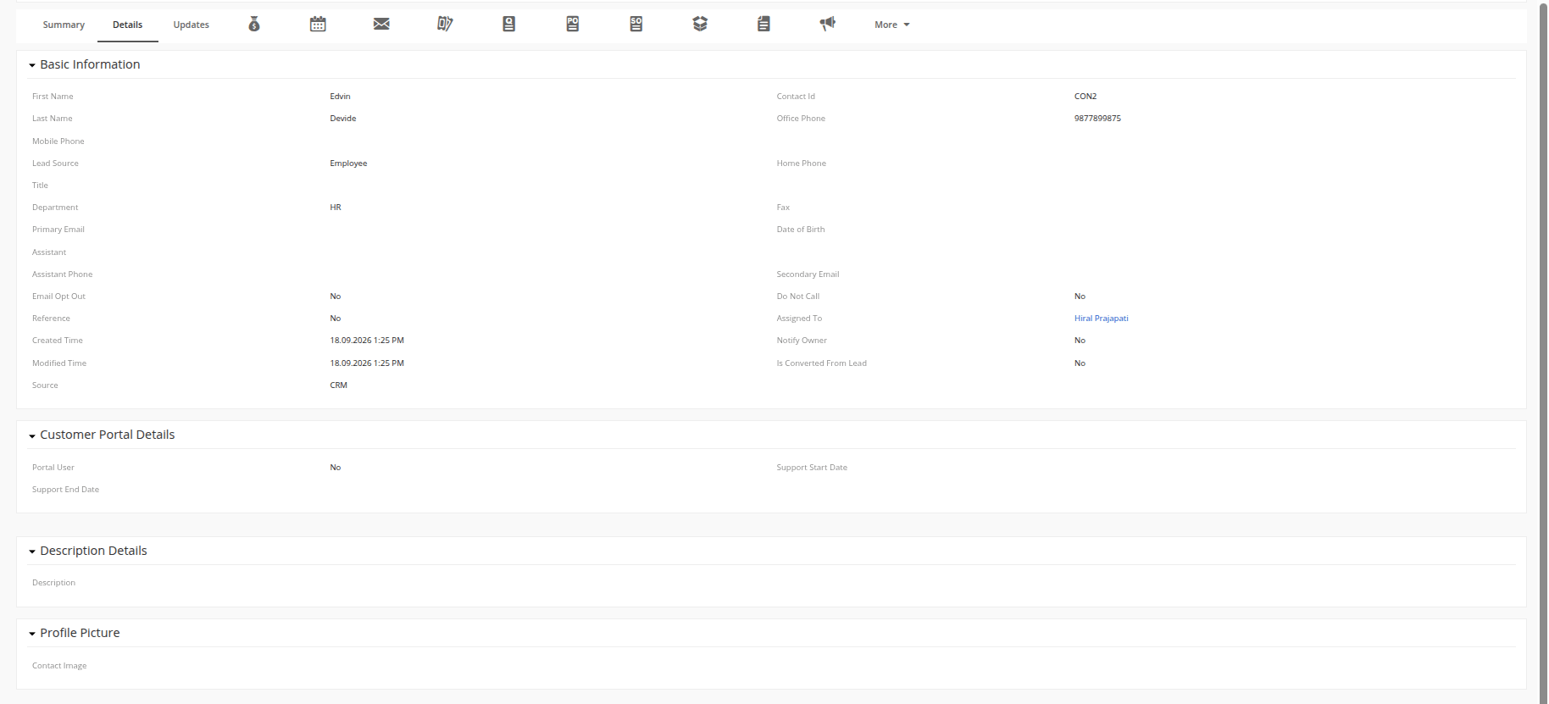Open the Emails envelope icon tab
Screen dimensions: 1549x704
381,25
